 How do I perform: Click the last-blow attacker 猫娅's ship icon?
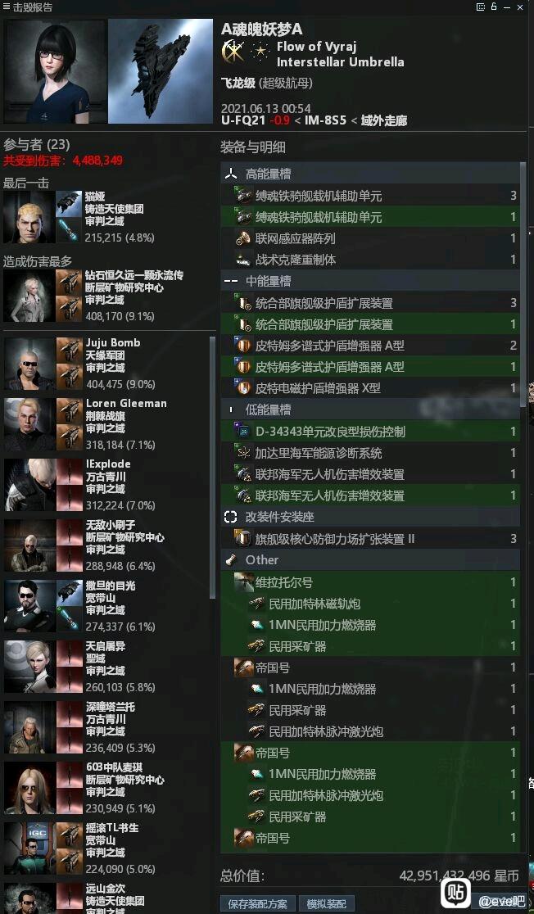70,203
